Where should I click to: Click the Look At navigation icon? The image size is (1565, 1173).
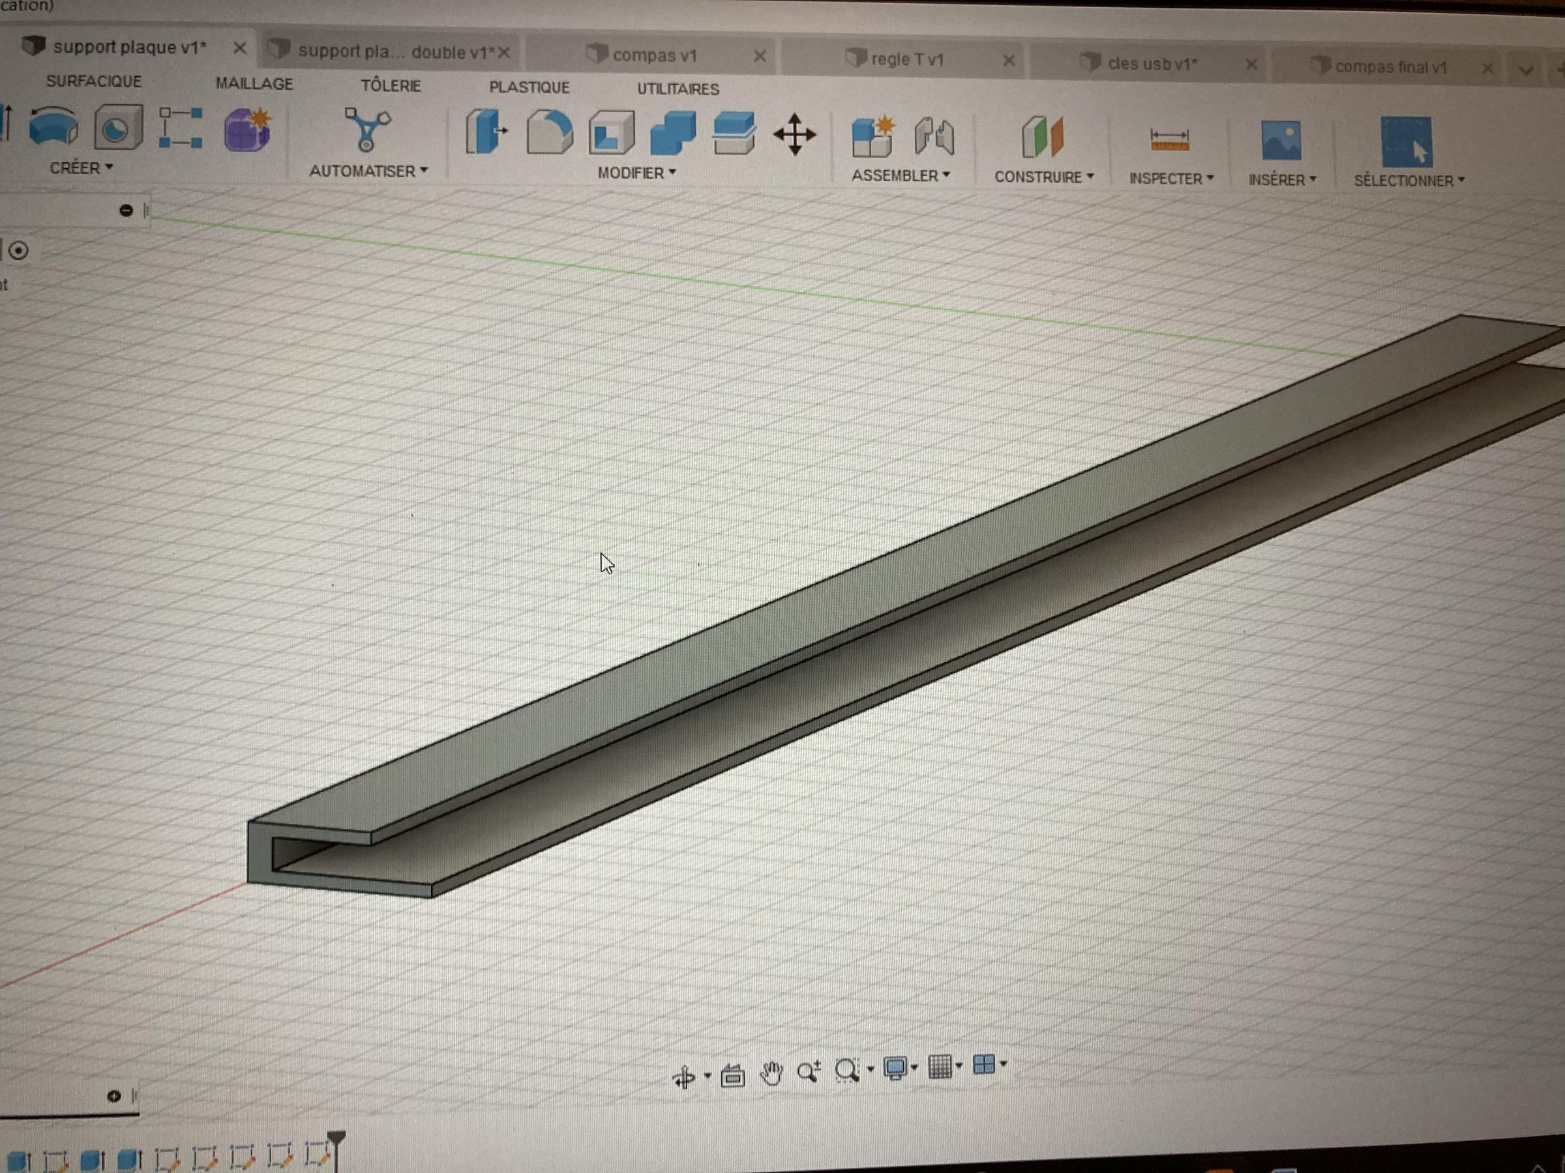click(732, 1076)
